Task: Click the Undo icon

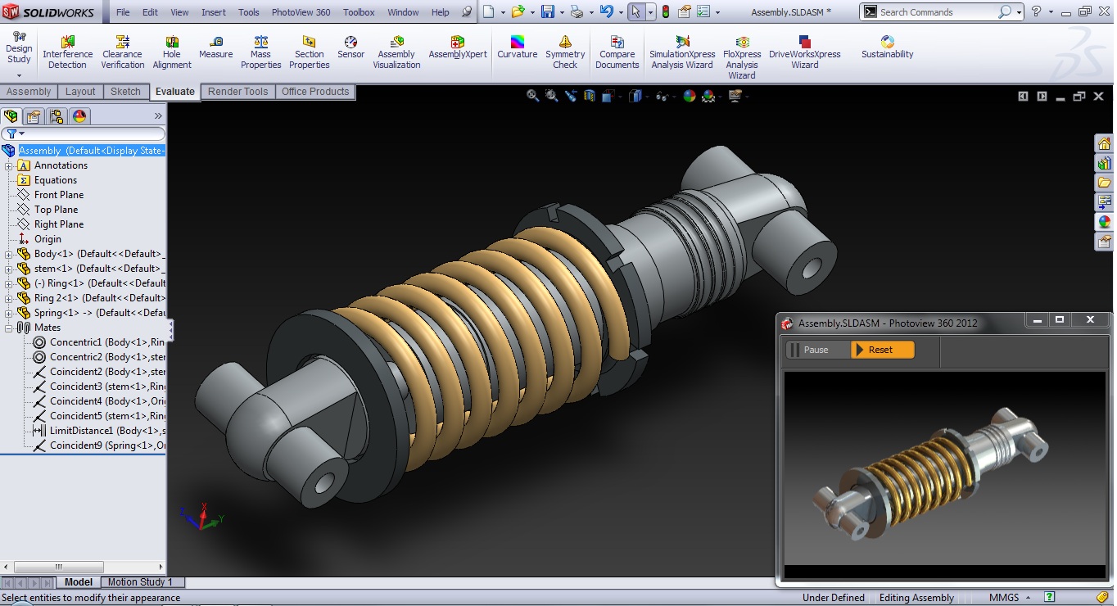Action: [606, 12]
